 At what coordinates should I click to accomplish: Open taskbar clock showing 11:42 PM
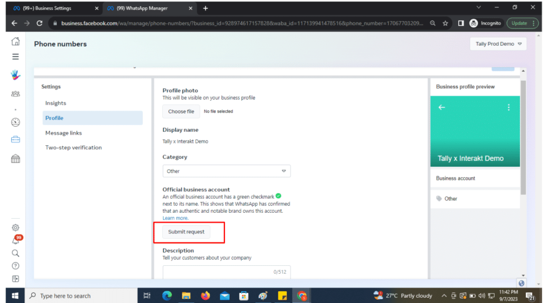[509, 296]
